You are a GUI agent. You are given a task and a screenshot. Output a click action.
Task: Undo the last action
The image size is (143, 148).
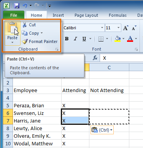[25, 6]
